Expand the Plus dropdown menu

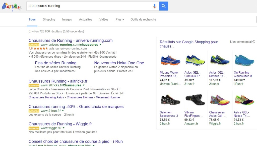(x=120, y=20)
